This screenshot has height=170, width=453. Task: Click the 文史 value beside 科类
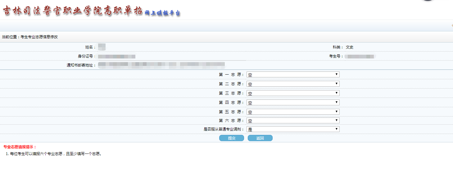coord(350,47)
